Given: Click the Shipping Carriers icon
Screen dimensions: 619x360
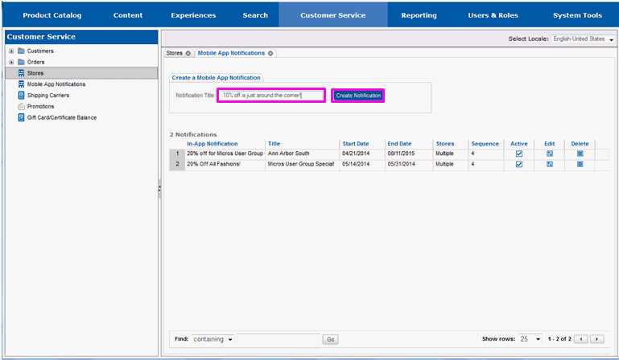Looking at the screenshot, I should tap(21, 95).
